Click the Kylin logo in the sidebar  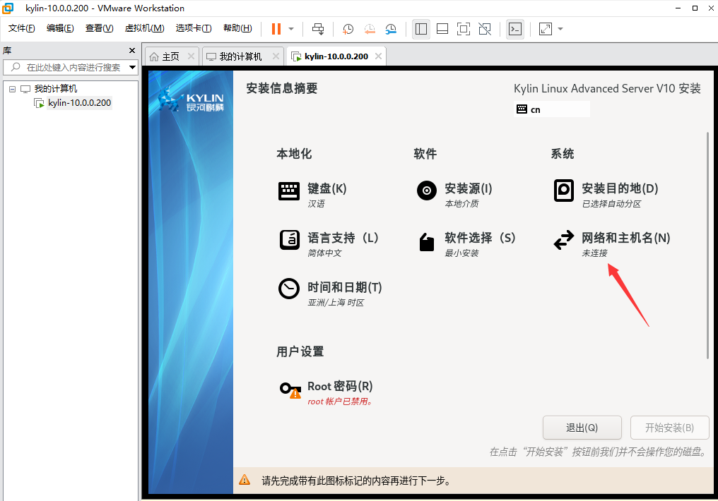[191, 99]
